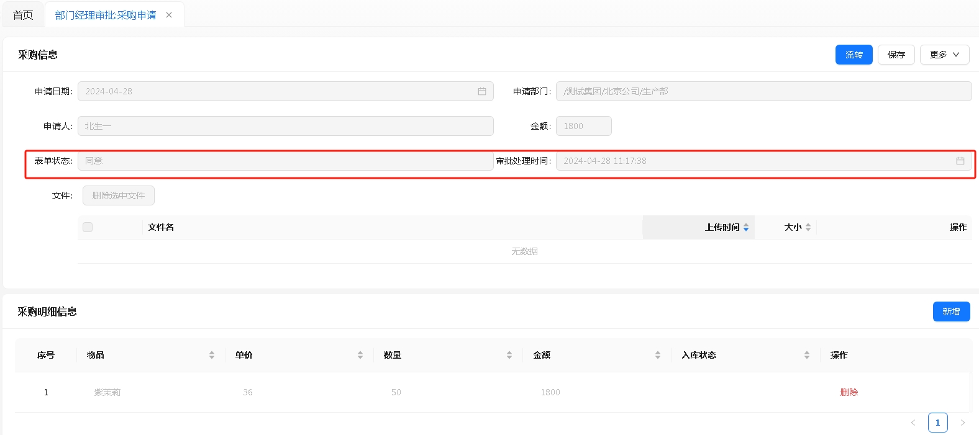Click 新增 to add detail row
Image resolution: width=979 pixels, height=435 pixels.
click(951, 312)
